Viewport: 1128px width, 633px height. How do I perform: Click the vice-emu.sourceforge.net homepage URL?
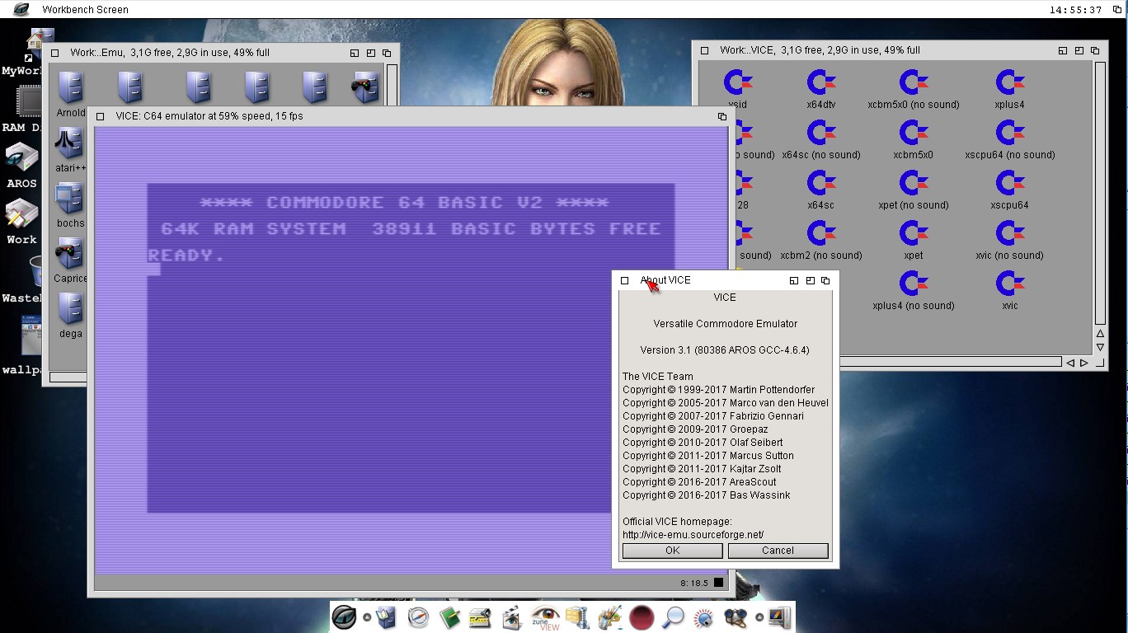[x=693, y=534]
